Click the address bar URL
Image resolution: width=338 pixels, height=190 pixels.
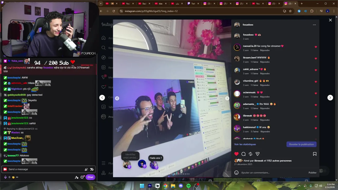[151, 11]
